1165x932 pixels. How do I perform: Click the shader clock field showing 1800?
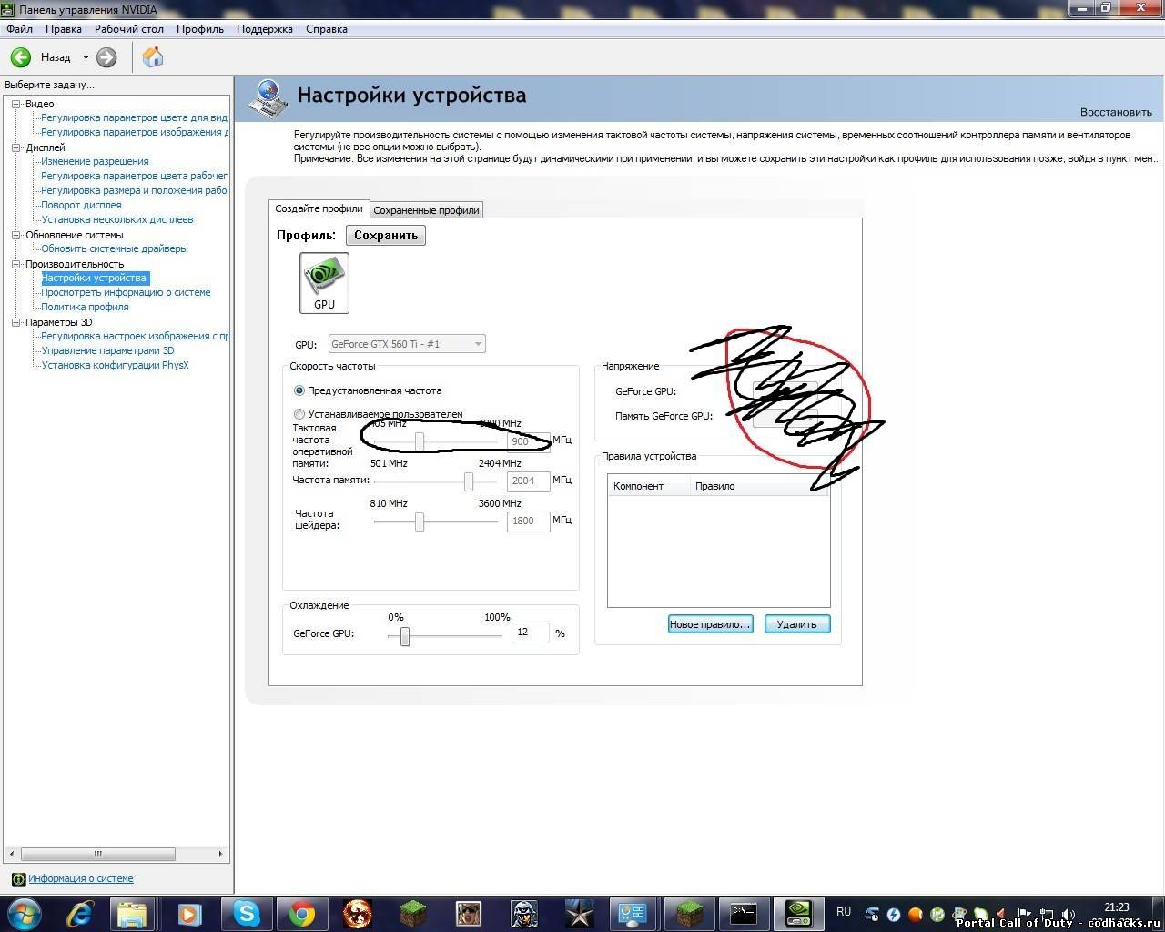click(x=528, y=521)
